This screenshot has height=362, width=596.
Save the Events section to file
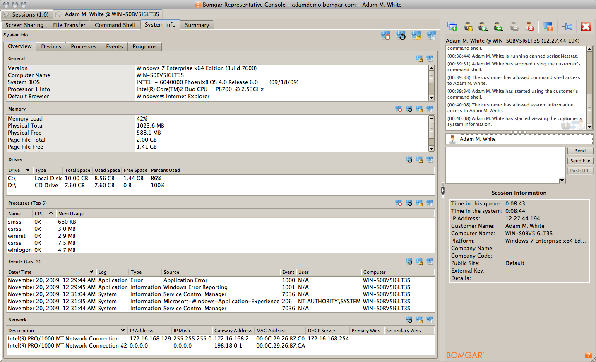[x=430, y=261]
